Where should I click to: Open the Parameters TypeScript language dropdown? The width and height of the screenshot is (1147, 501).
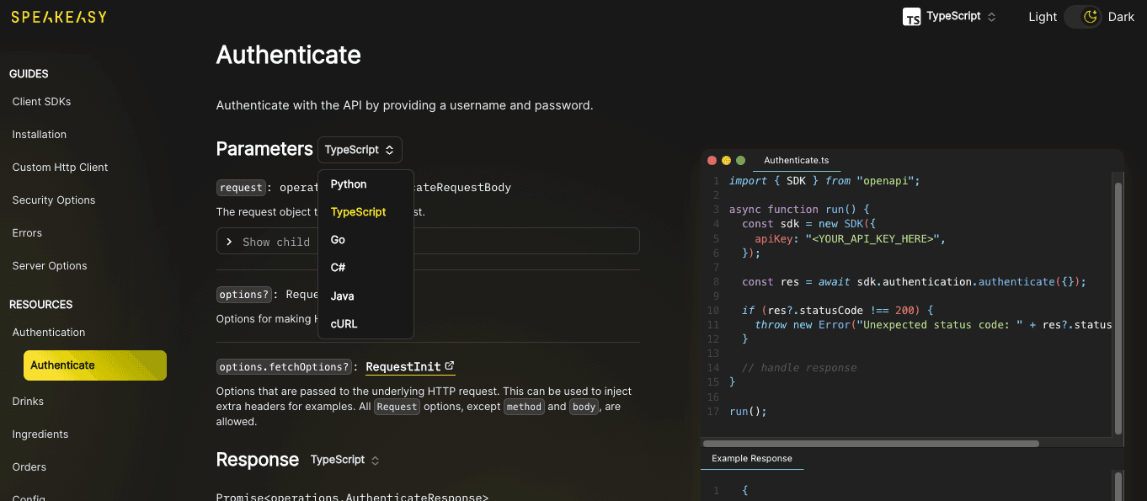click(360, 150)
